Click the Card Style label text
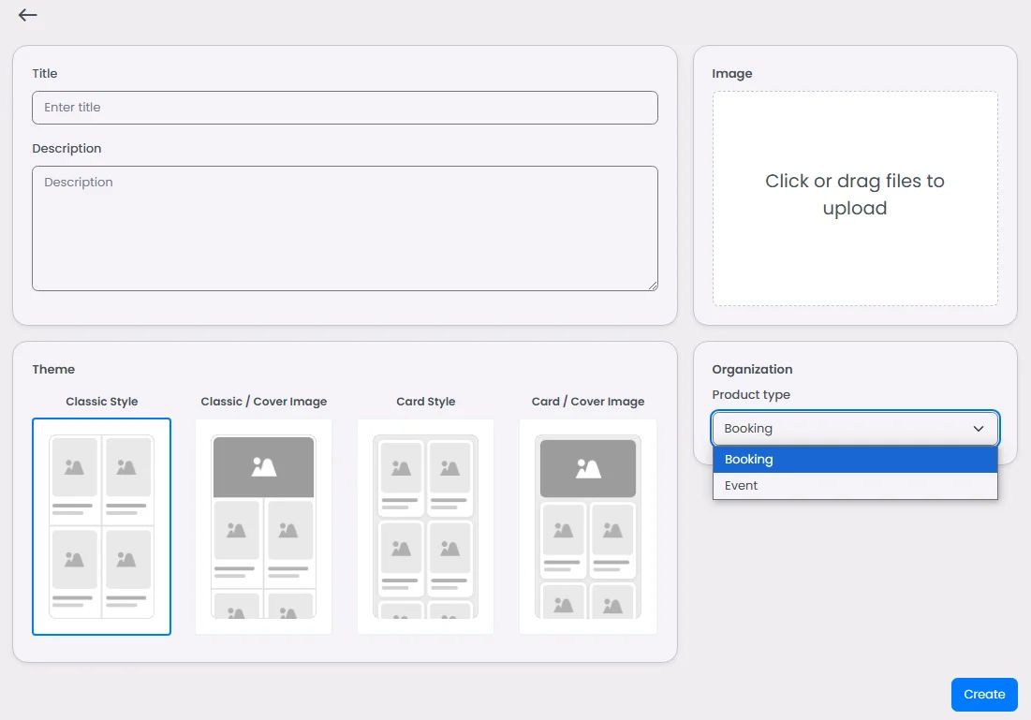The width and height of the screenshot is (1031, 720). coord(425,402)
